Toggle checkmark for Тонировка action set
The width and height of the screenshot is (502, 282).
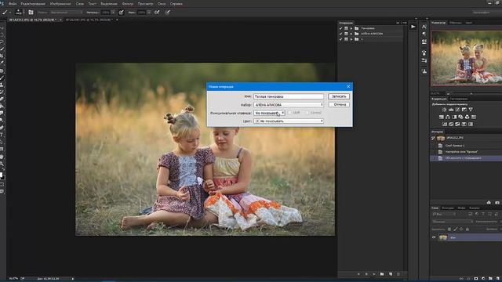coord(340,28)
